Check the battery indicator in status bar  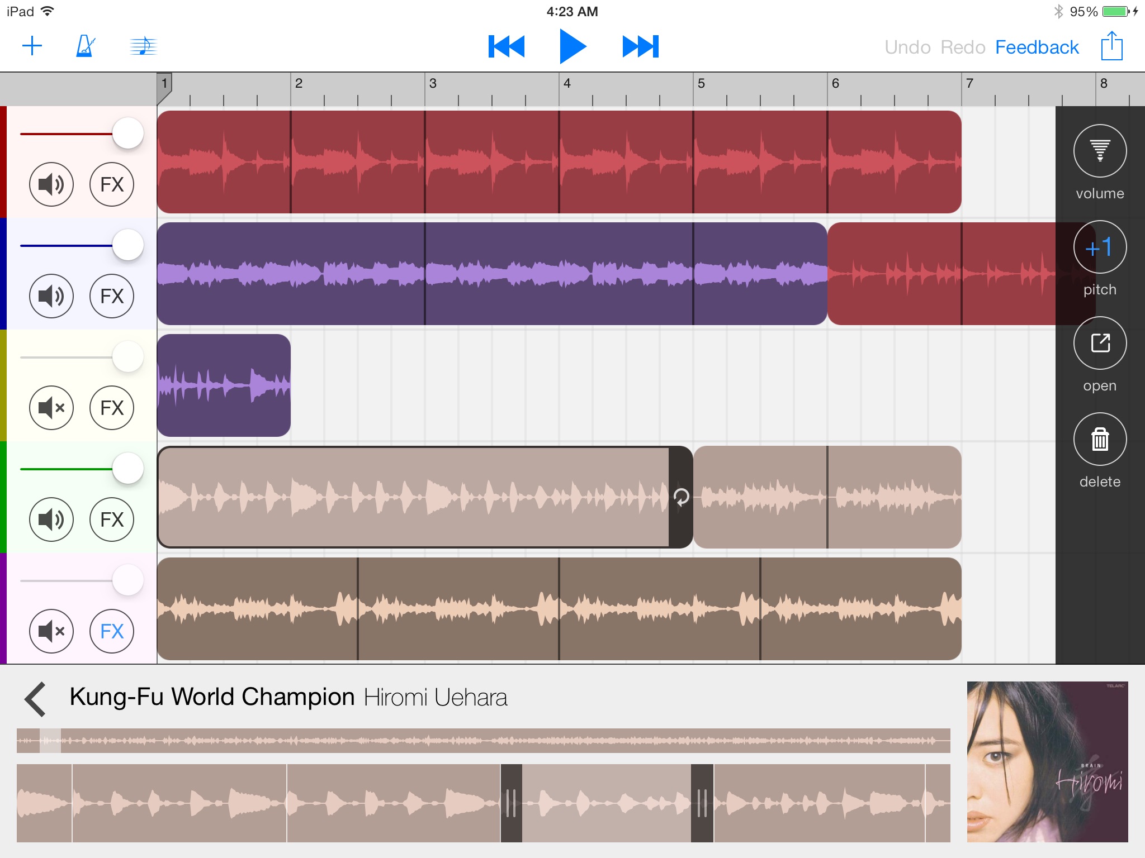click(x=1116, y=11)
